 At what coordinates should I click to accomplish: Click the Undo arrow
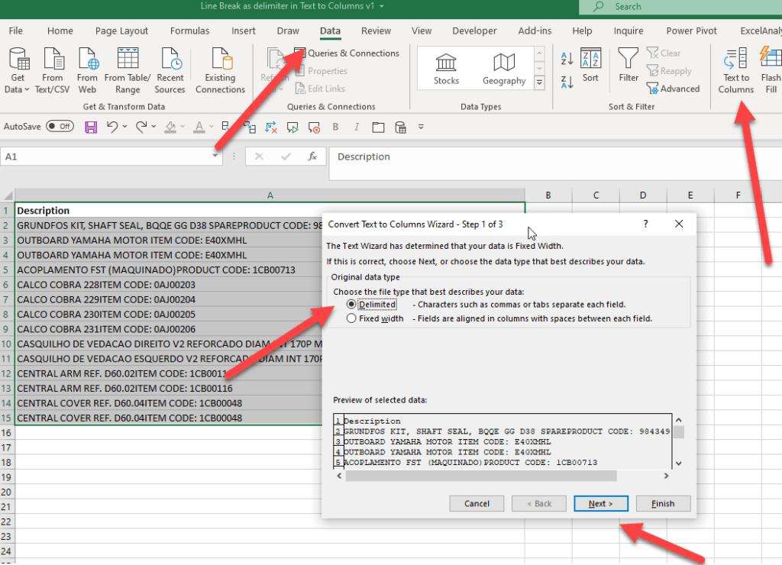point(112,128)
